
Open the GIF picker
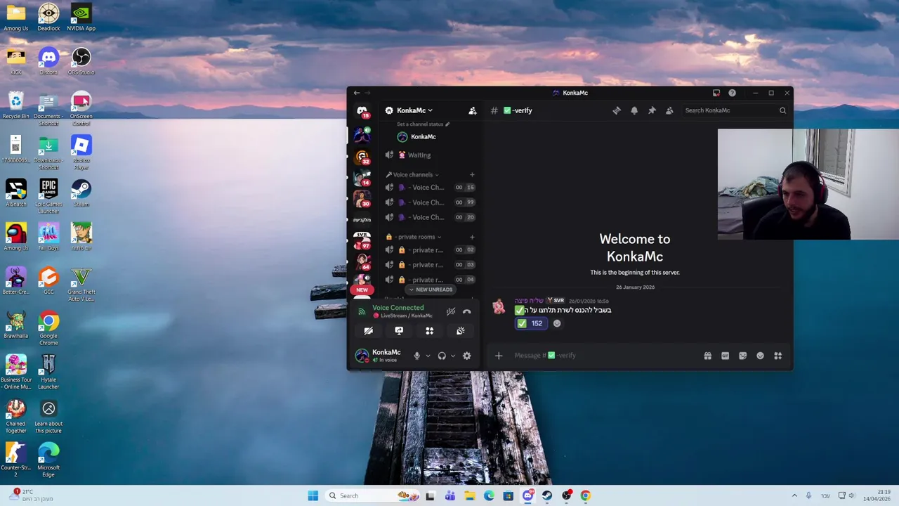[725, 356]
